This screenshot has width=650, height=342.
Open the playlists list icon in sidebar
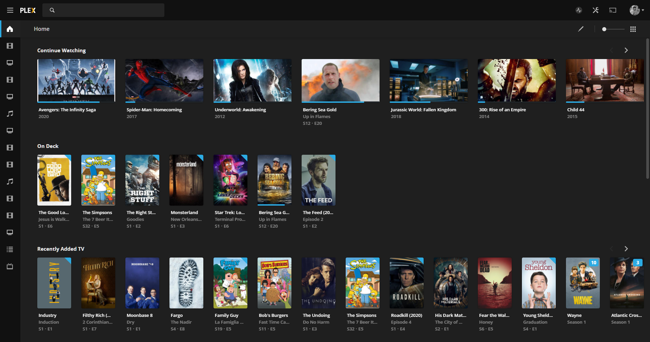10,249
